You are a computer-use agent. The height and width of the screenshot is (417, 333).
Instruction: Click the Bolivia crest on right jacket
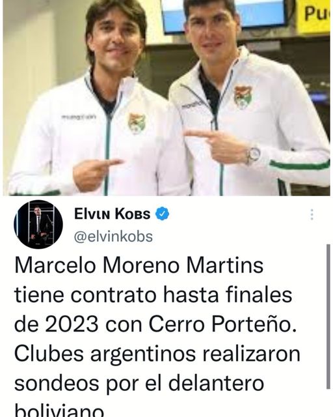(242, 96)
